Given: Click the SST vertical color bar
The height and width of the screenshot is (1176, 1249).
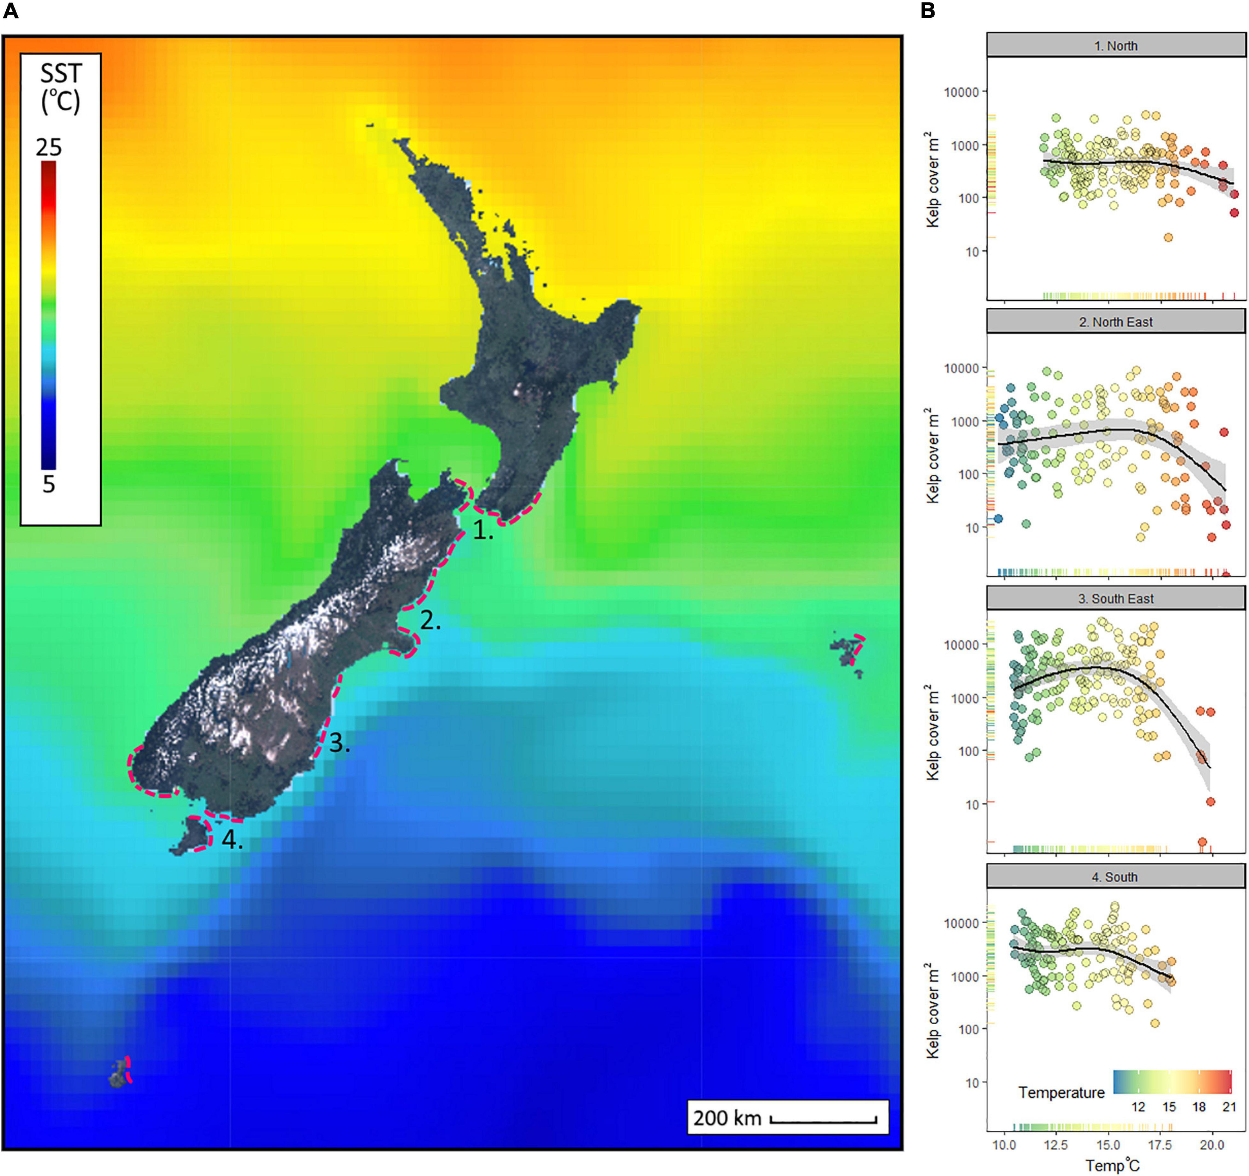Looking at the screenshot, I should [49, 314].
